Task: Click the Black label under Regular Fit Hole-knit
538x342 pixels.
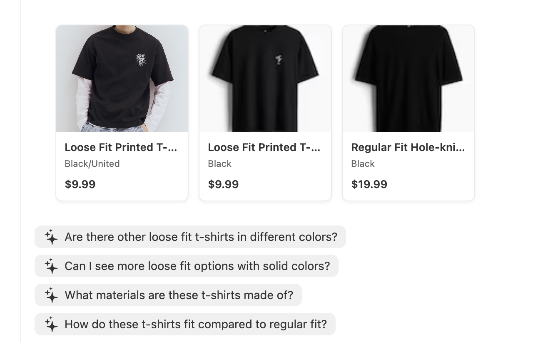Action: tap(363, 164)
